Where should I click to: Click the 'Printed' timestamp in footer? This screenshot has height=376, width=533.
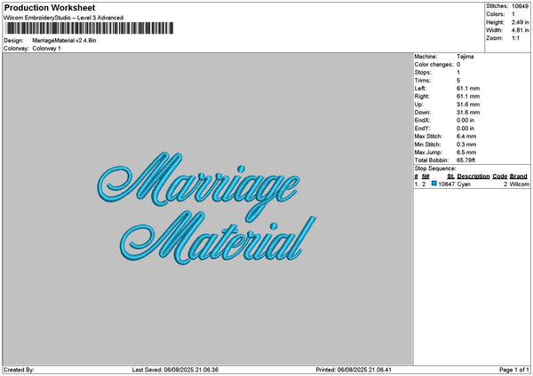click(x=354, y=370)
